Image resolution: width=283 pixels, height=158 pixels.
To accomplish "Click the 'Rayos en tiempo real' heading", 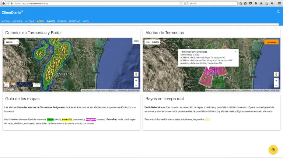I will (165, 98).
